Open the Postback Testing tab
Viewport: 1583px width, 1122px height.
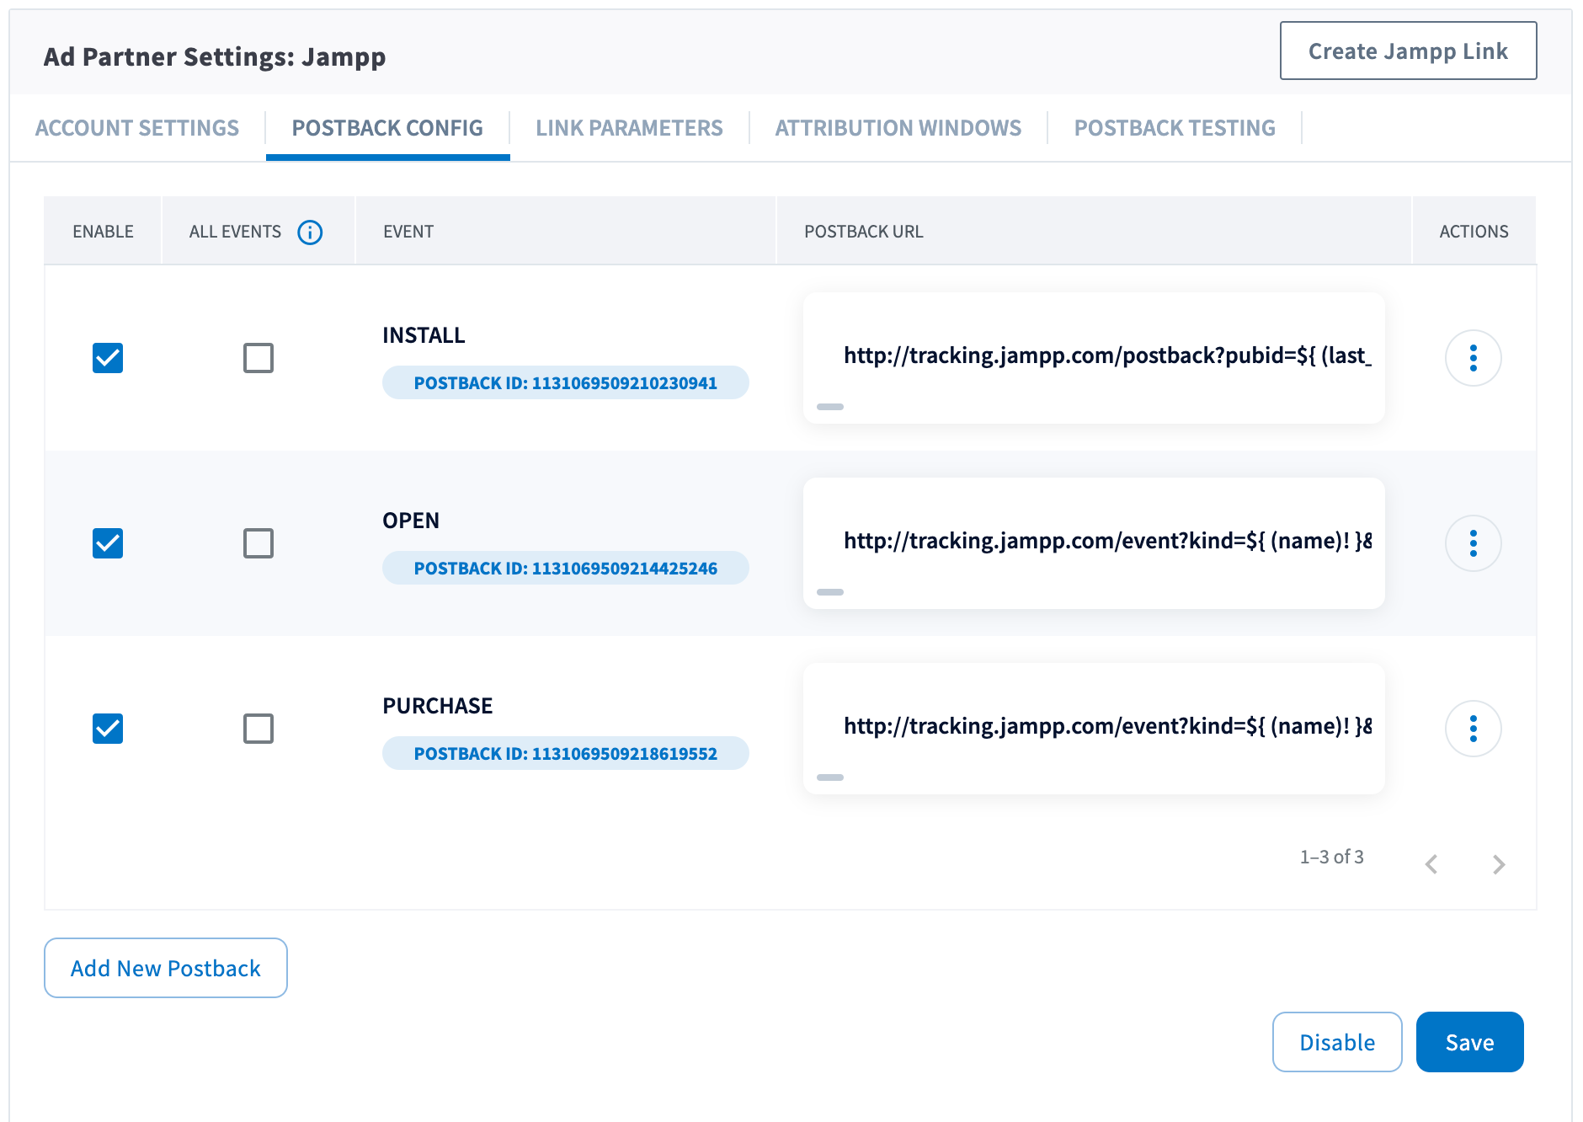[x=1175, y=128]
